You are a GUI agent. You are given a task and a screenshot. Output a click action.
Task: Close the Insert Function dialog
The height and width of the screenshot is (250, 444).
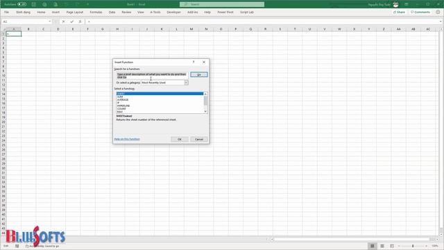point(204,62)
